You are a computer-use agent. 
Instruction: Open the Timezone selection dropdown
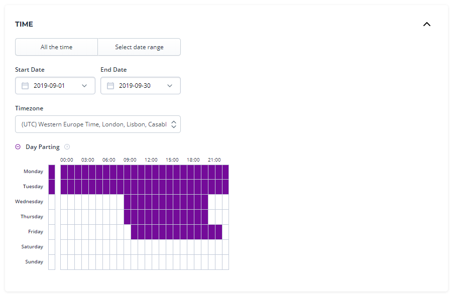pyautogui.click(x=98, y=124)
